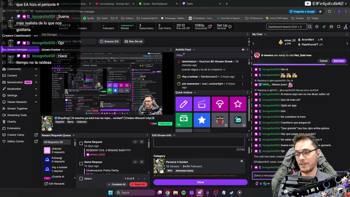350x197 pixels.
Task: Click the Windows Start button
Action: tap(110, 193)
